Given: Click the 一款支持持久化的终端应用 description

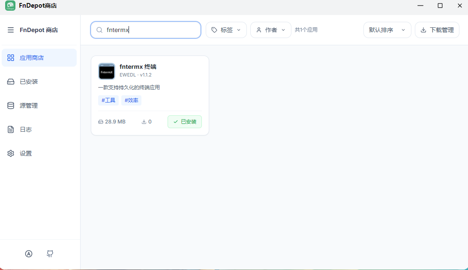Looking at the screenshot, I should [129, 88].
